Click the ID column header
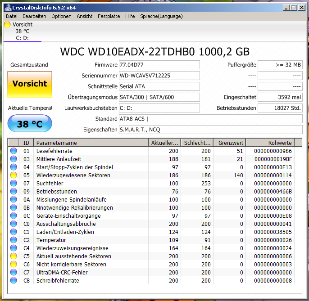309x301 pixels. pyautogui.click(x=26, y=143)
